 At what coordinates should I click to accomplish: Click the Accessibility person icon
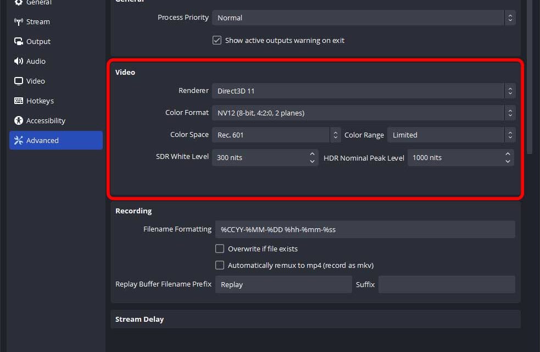click(x=19, y=121)
